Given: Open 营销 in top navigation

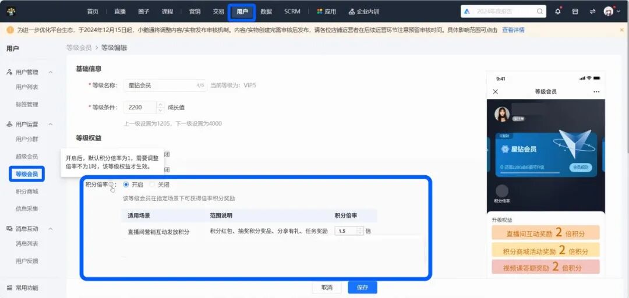Looking at the screenshot, I should 195,12.
